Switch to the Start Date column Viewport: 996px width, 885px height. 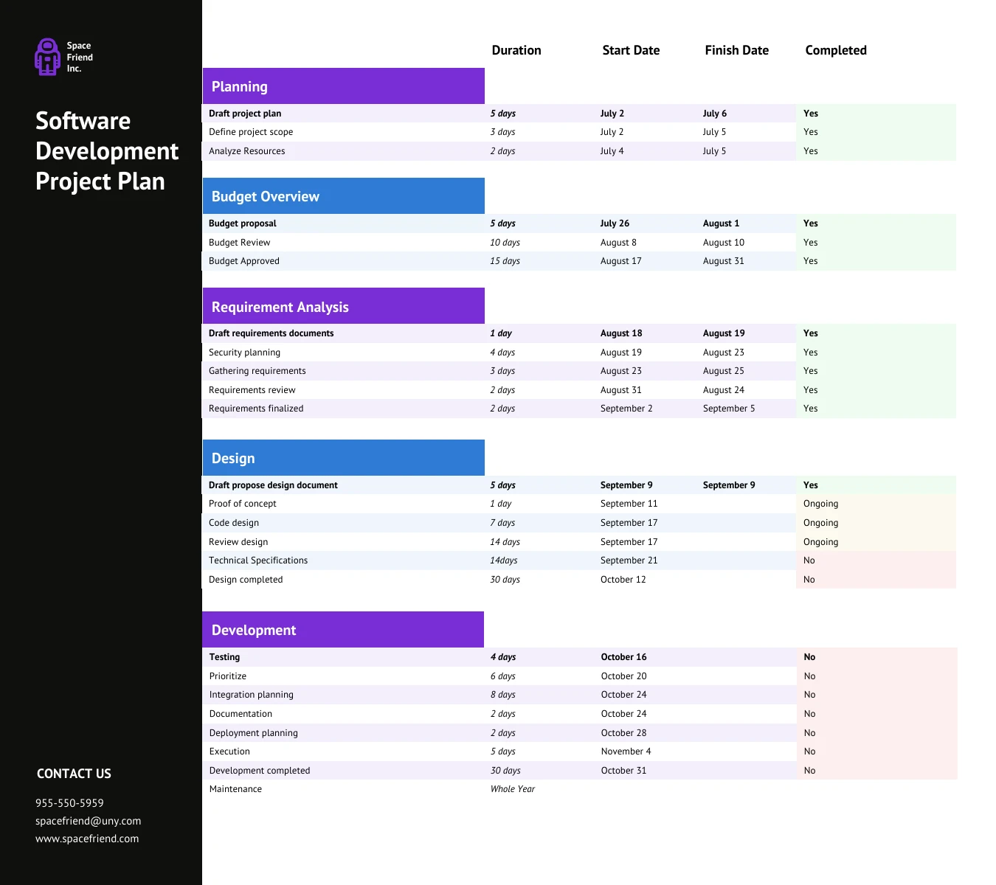point(631,50)
